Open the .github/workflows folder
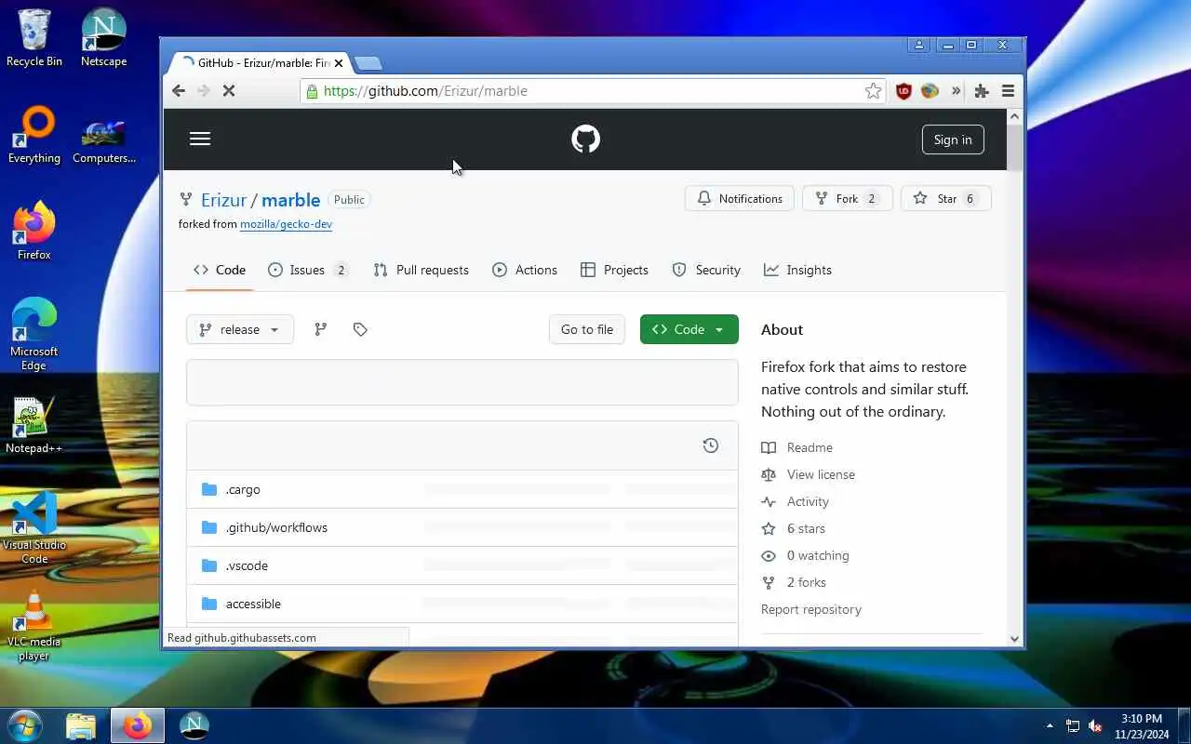1191x744 pixels. coord(276,527)
